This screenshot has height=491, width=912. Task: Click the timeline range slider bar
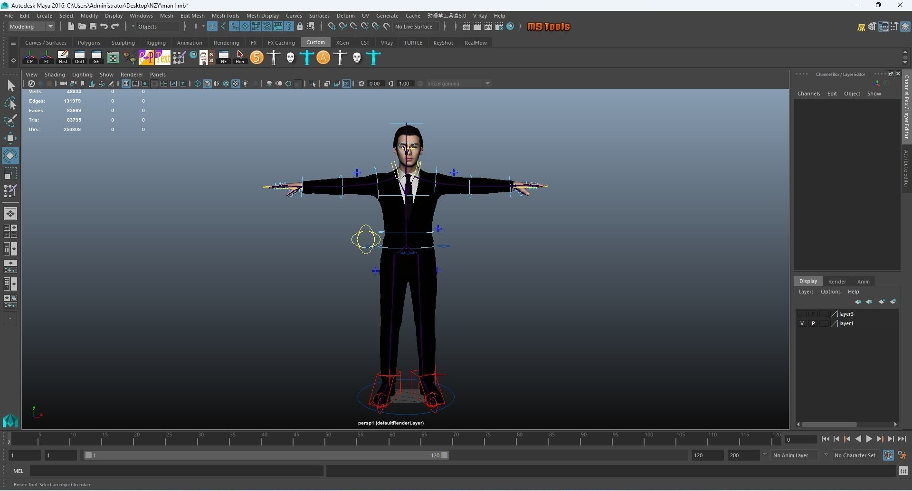click(x=266, y=455)
